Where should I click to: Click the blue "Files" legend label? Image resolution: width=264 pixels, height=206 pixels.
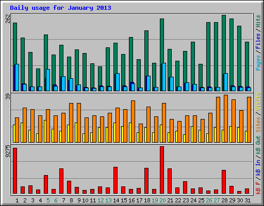tap(258, 41)
